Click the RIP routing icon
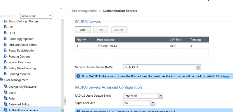 pyautogui.click(x=6, y=27)
